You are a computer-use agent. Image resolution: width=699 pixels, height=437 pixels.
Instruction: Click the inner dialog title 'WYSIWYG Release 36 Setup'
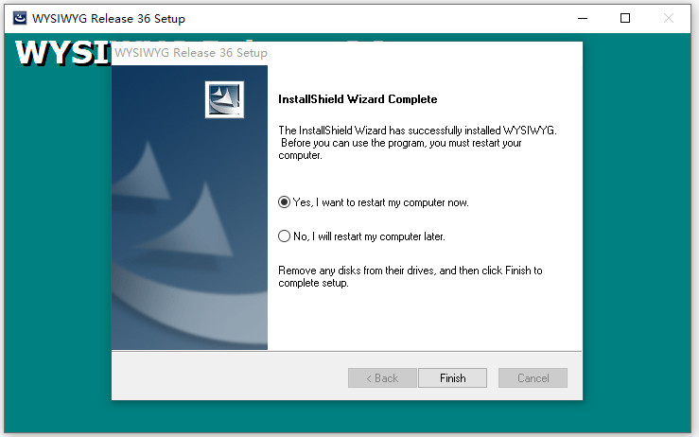[191, 53]
